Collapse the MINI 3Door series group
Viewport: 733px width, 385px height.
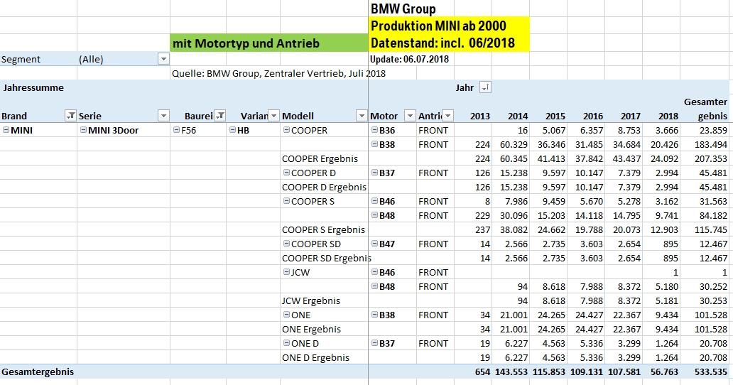[x=83, y=130]
